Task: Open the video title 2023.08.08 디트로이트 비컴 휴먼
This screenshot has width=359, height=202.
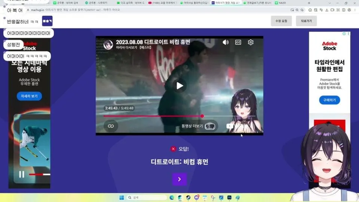Action: (153, 42)
